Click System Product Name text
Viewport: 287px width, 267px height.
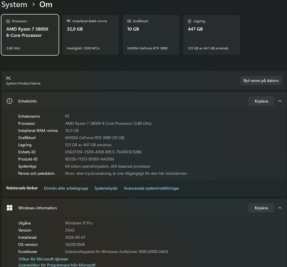23,83
